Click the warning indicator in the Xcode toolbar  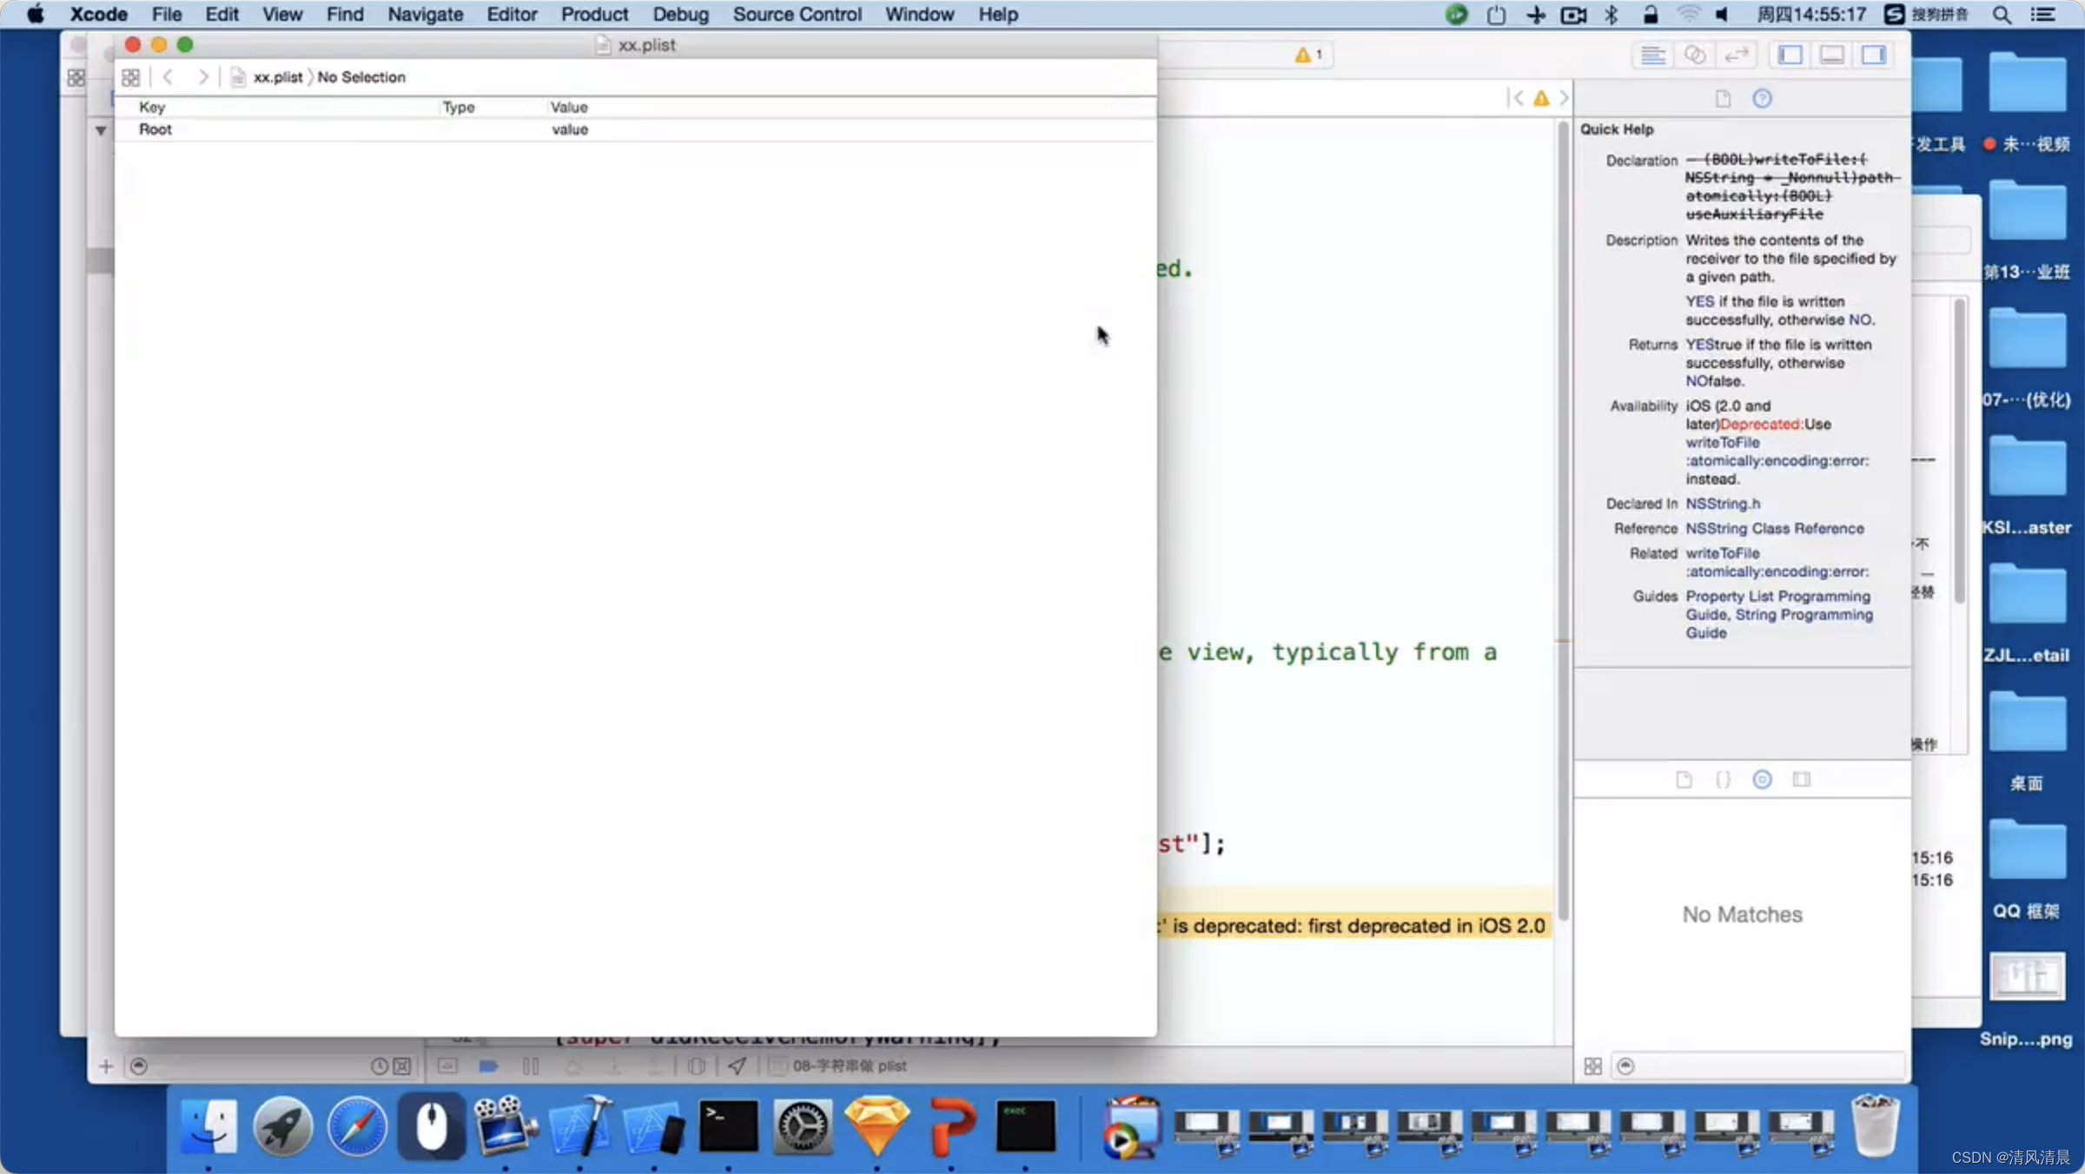click(1308, 55)
